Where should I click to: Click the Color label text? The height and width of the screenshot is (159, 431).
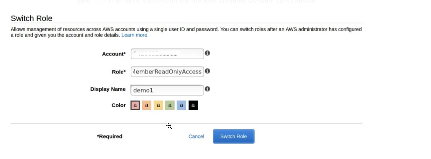pos(119,105)
